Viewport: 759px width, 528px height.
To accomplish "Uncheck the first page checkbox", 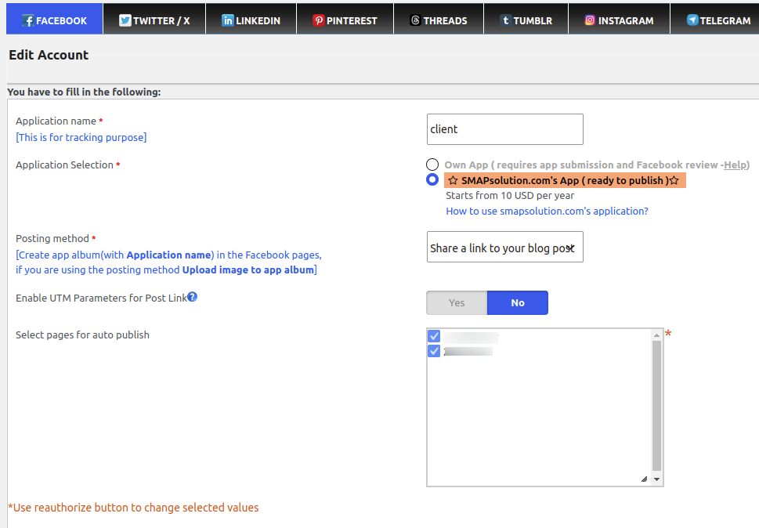I will click(x=434, y=336).
